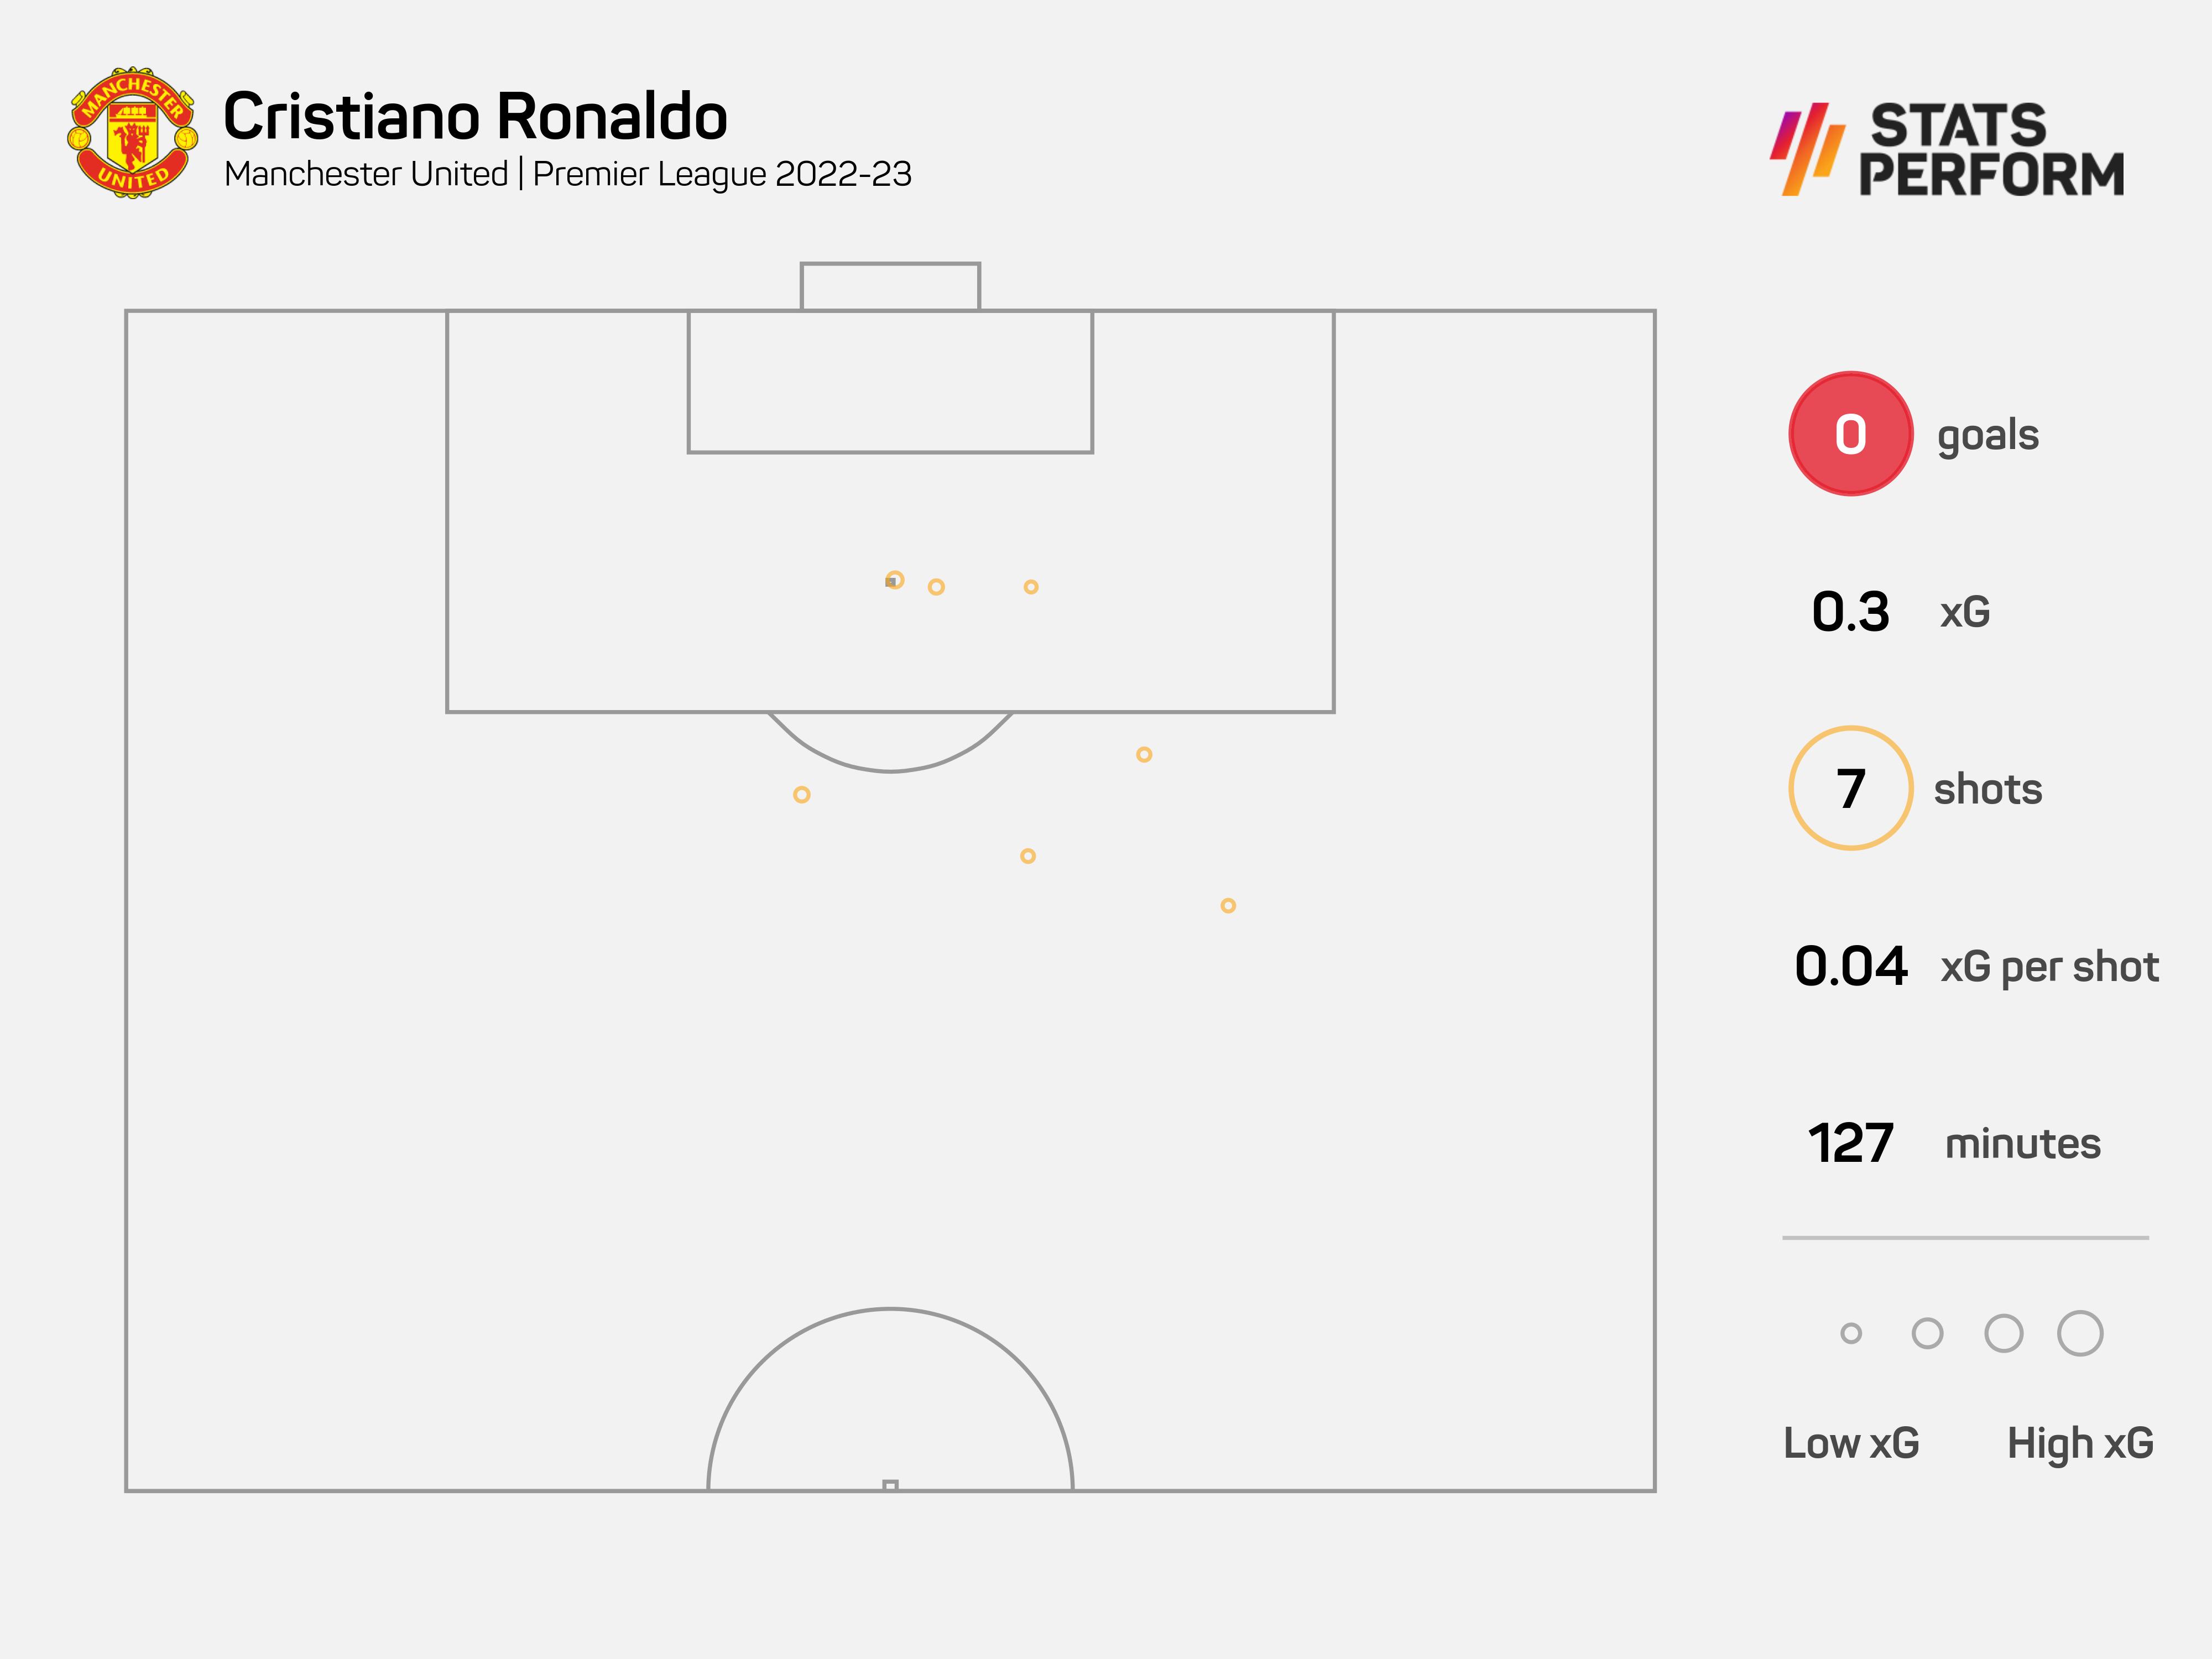The height and width of the screenshot is (1659, 2212).
Task: Click the rightmost shot marker inside the penalty box
Action: [1031, 587]
